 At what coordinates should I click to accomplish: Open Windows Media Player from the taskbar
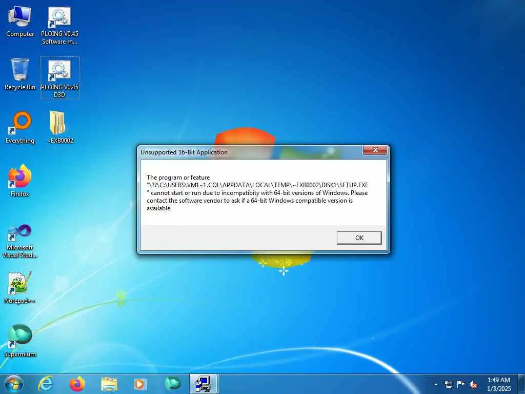pos(140,384)
